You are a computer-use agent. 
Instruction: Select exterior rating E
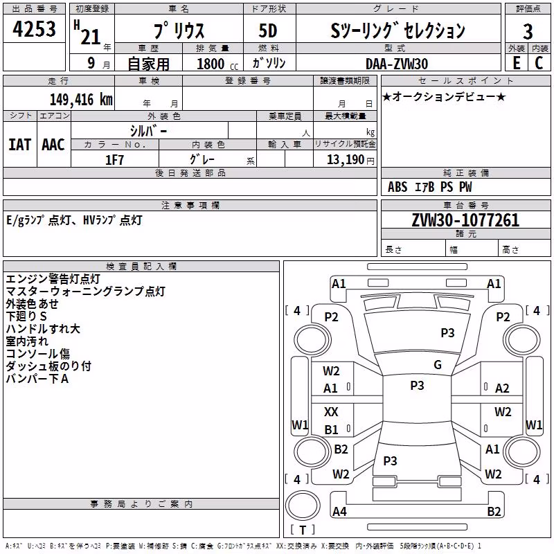517,62
